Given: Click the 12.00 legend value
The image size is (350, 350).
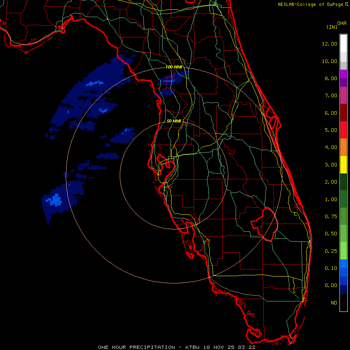Looking at the screenshot, I should coord(329,44).
